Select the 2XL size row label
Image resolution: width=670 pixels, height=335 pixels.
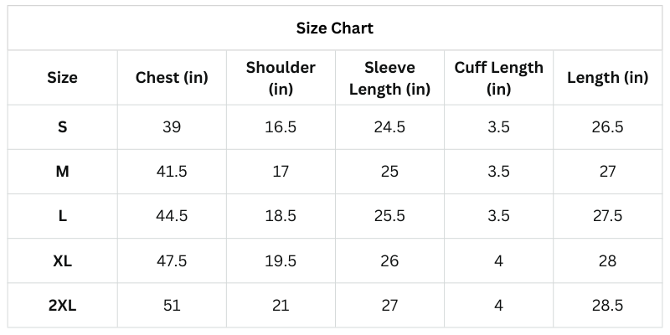[x=62, y=306]
